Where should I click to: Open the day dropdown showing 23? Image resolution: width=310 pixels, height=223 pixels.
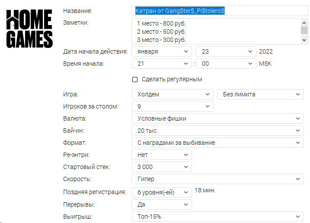[226, 51]
